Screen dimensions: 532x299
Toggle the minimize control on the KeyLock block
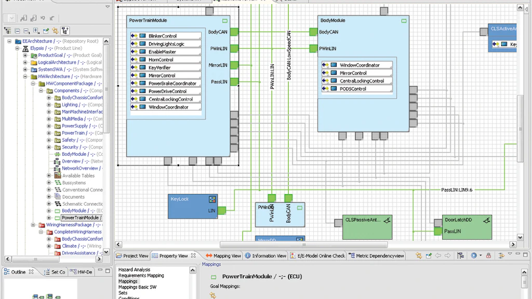pos(212,199)
